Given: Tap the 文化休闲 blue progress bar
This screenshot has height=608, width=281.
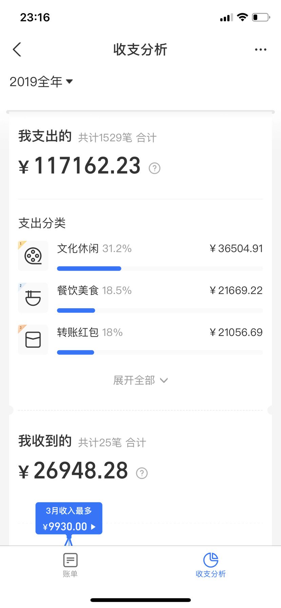Looking at the screenshot, I should 89,269.
